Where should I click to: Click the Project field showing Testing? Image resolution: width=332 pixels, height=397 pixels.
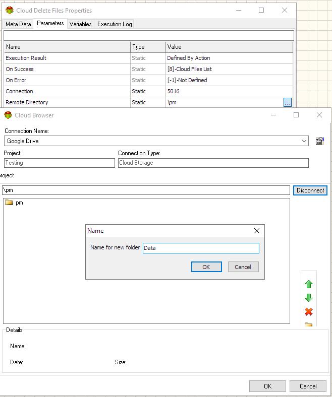[x=60, y=163]
